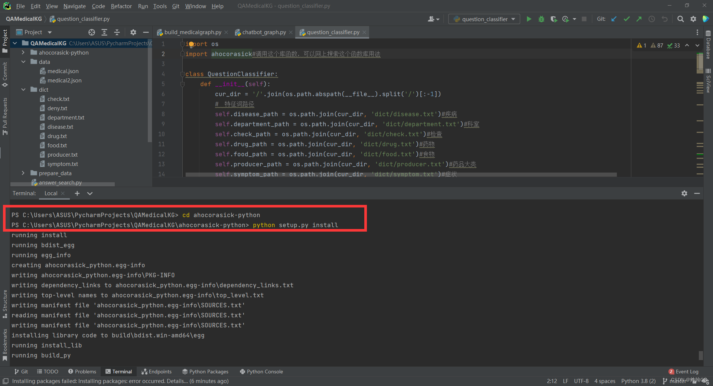Push commits using the green arrow icon
Viewport: 713px width, 386px height.
click(x=639, y=19)
